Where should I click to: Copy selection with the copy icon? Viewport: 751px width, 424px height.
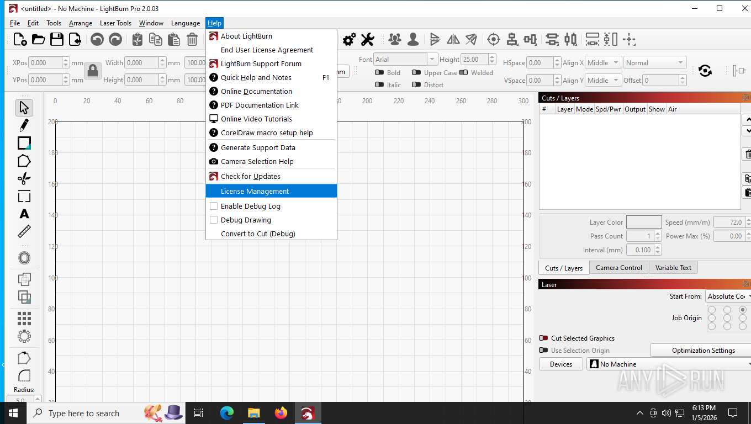tap(156, 39)
